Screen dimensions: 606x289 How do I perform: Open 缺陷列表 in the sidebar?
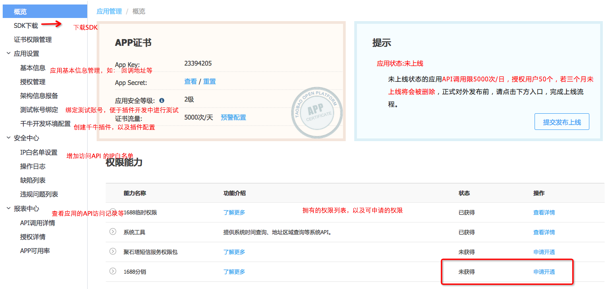pyautogui.click(x=33, y=180)
